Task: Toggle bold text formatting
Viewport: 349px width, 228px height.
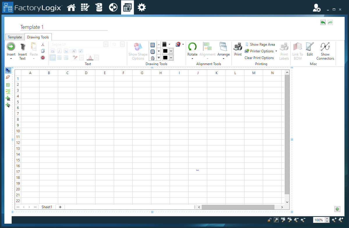Action: 53,51
